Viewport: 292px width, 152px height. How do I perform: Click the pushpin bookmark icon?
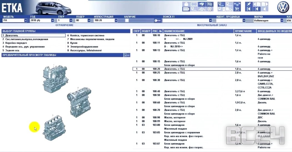pyautogui.click(x=249, y=4)
